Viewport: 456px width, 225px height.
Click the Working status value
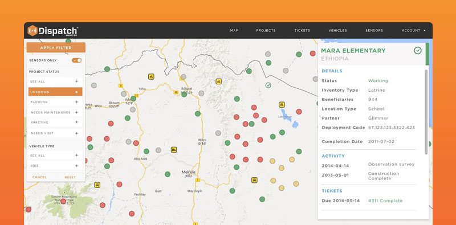(378, 81)
